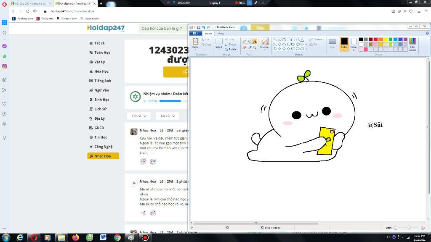Switch to Paint View tab

[221, 34]
